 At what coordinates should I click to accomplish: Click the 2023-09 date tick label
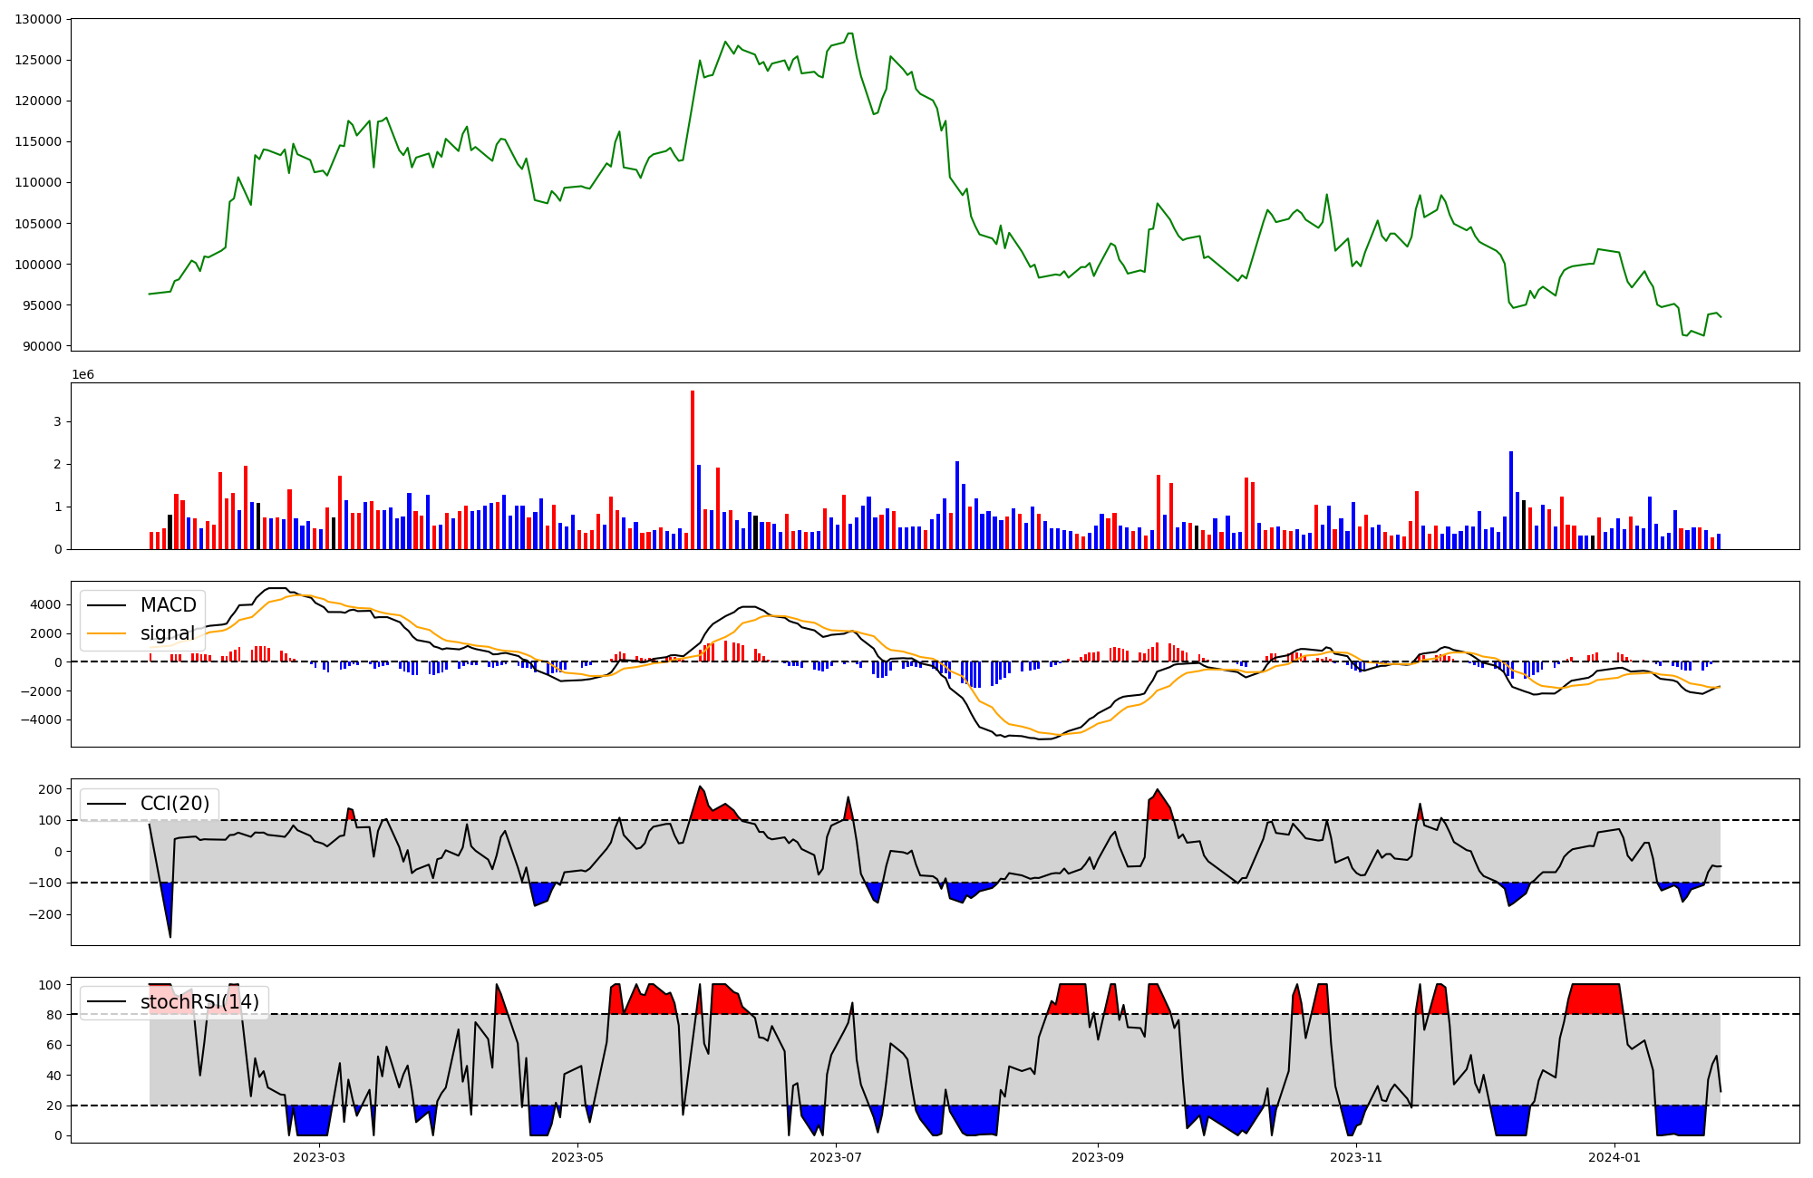pyautogui.click(x=1098, y=1157)
